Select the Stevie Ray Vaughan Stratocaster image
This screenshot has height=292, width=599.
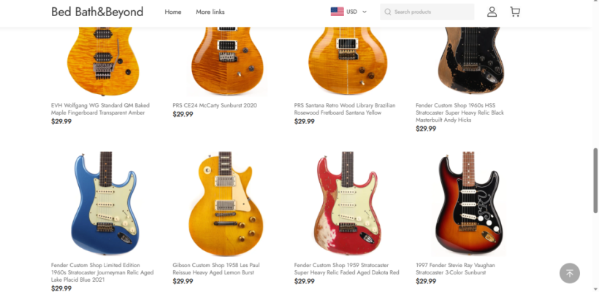(469, 203)
